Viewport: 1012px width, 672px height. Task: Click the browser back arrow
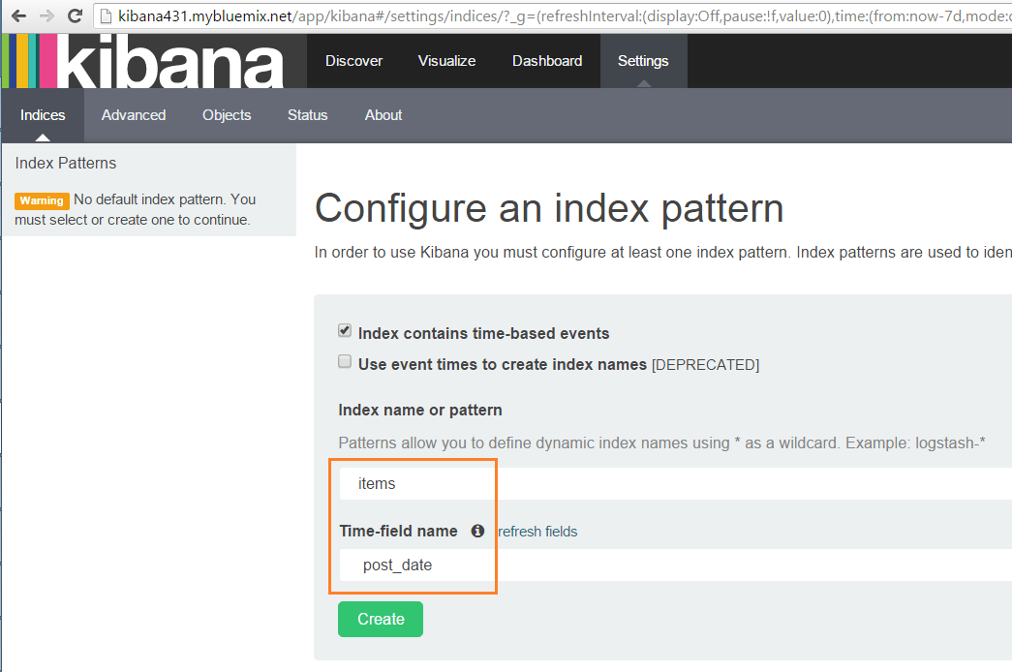click(18, 15)
